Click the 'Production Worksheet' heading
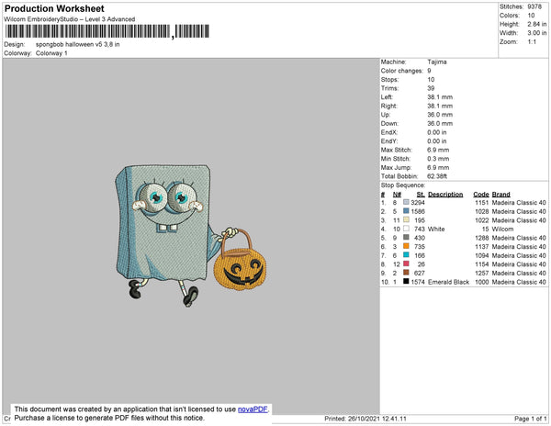Image resolution: width=551 pixels, height=426 pixels. tap(54, 9)
